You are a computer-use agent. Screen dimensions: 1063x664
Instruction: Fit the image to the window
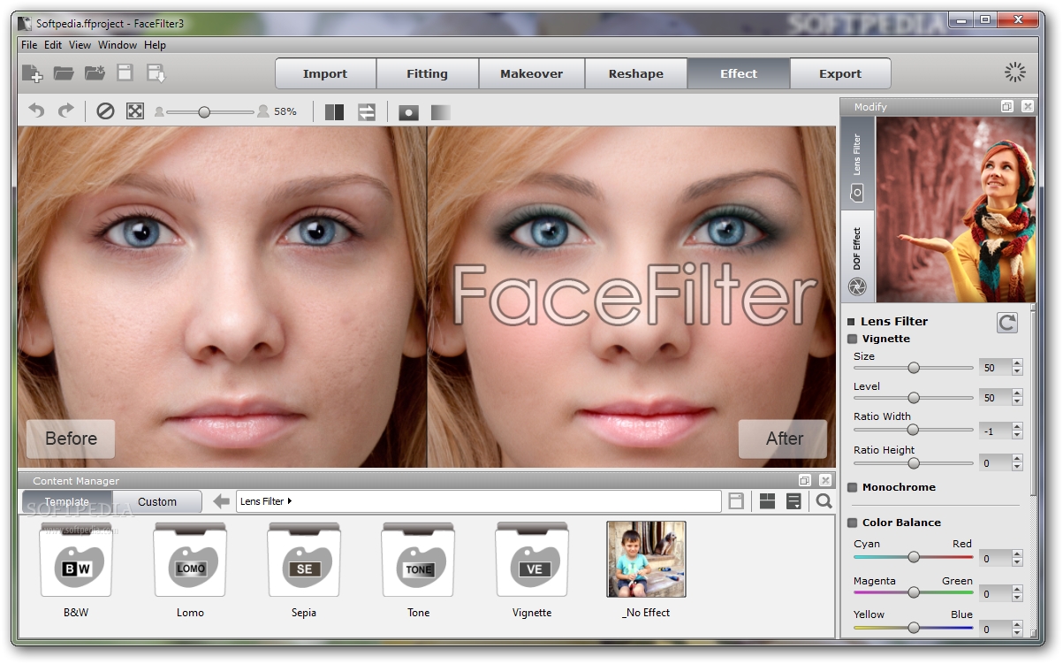[134, 111]
